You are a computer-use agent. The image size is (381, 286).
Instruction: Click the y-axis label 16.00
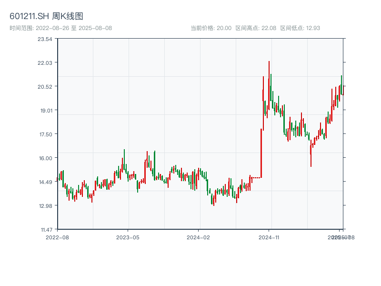coord(45,158)
